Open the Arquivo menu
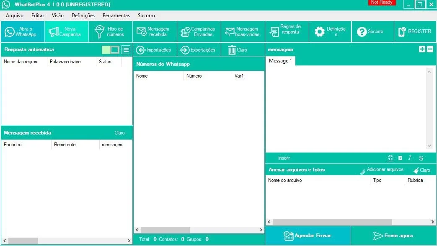 [x=15, y=16]
